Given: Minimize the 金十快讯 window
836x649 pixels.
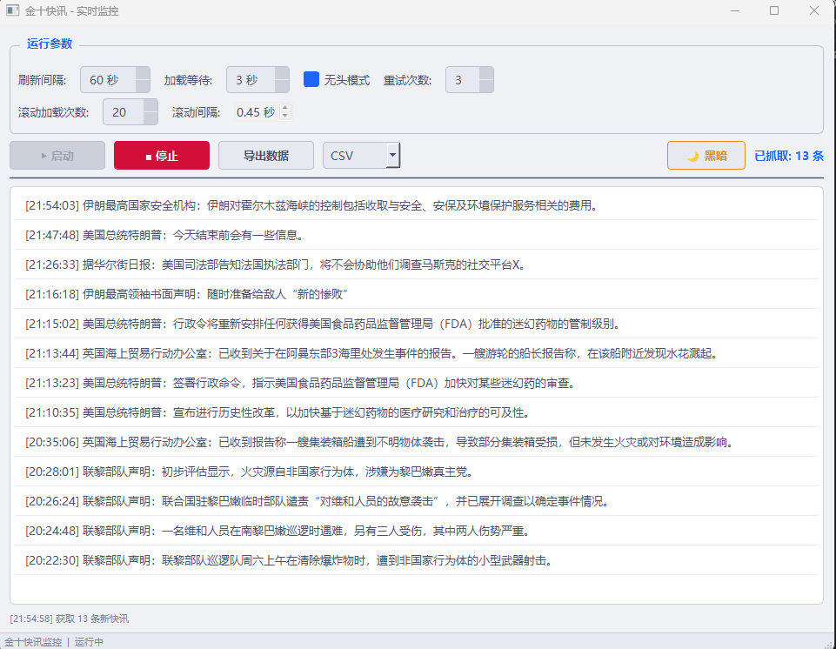Looking at the screenshot, I should [735, 10].
